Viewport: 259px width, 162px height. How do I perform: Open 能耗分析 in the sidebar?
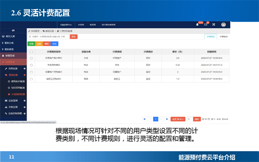point(9,43)
